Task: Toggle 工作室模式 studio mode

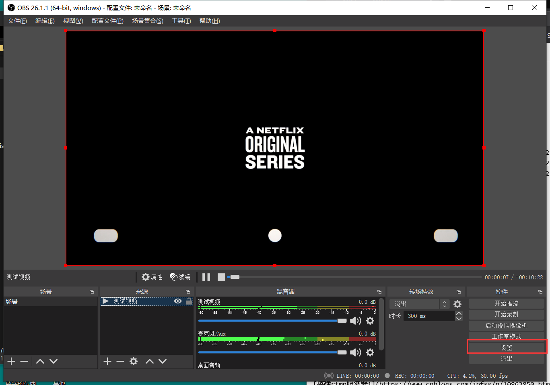Action: (x=506, y=336)
